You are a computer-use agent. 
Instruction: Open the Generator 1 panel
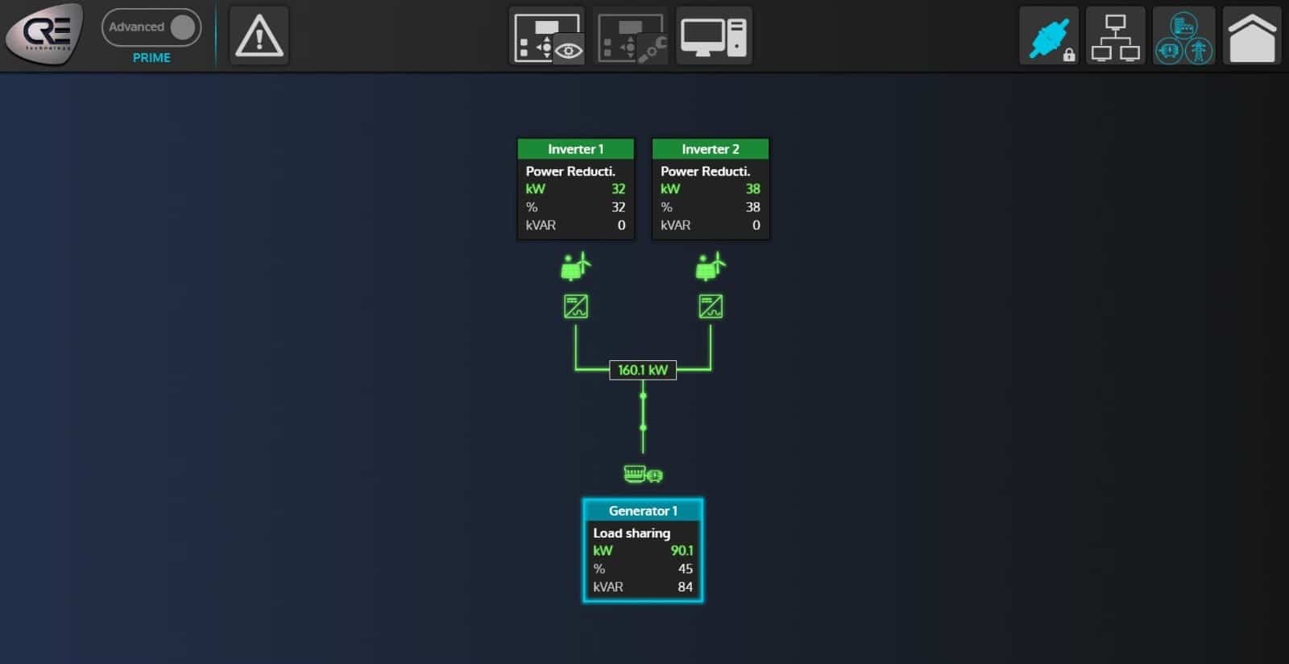point(643,551)
